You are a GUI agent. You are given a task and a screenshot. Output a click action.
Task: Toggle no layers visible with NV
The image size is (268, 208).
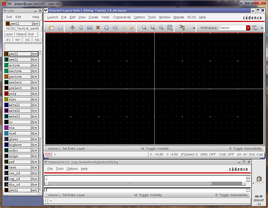click(x=18, y=40)
